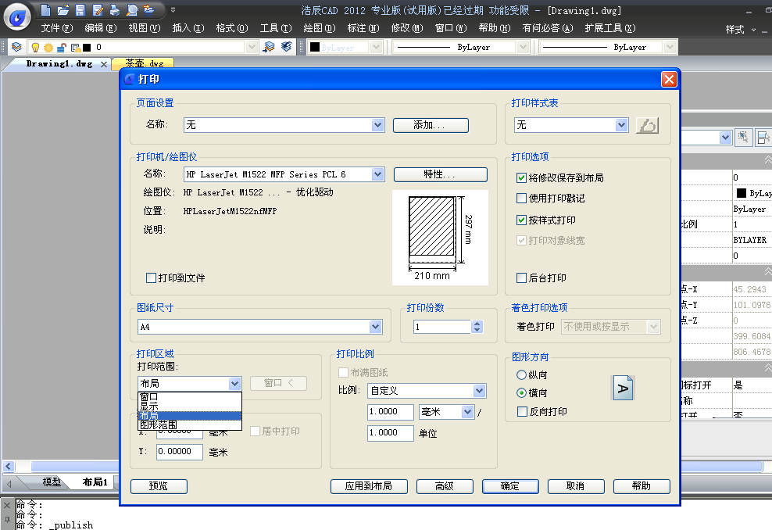Expand the A4 paper size dropdown

point(376,327)
